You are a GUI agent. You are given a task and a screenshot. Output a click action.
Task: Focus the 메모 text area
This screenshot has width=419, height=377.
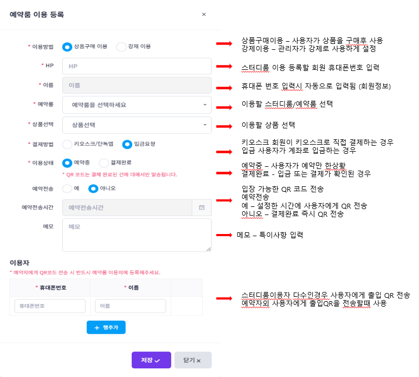coord(137,235)
